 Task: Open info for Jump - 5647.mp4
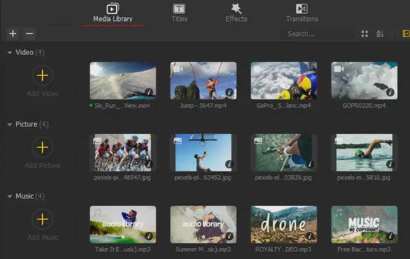(229, 92)
